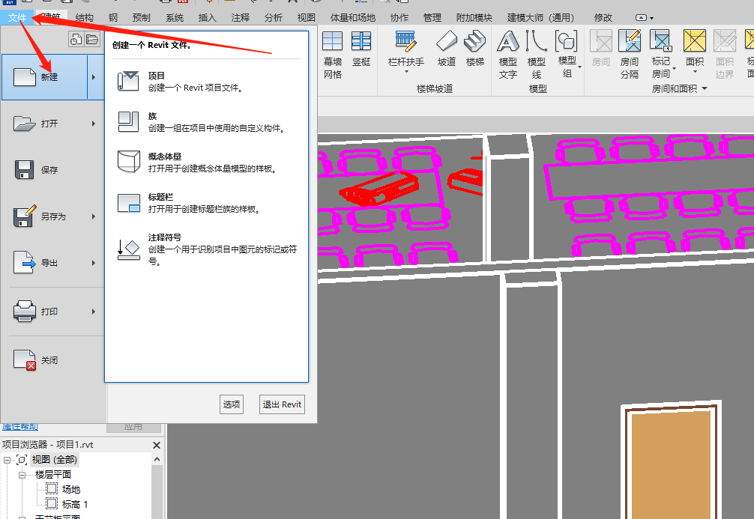
Task: Click Save As (另存为) in file menu
Action: click(x=45, y=216)
